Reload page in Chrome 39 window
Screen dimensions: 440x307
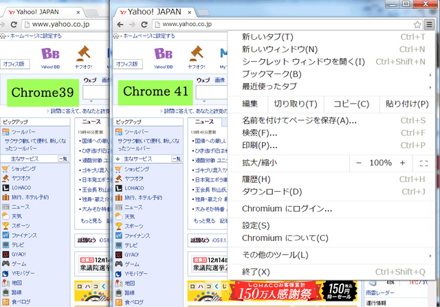click(14, 25)
